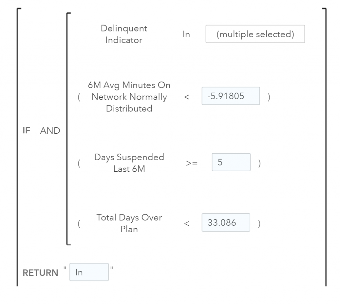Change the less-than operator before 33.086

(x=186, y=223)
